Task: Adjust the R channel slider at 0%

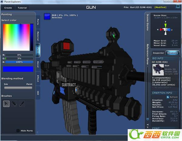Action: (19, 55)
